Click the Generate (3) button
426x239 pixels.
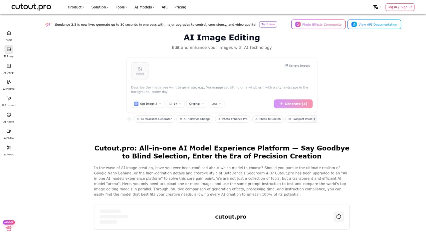293,104
